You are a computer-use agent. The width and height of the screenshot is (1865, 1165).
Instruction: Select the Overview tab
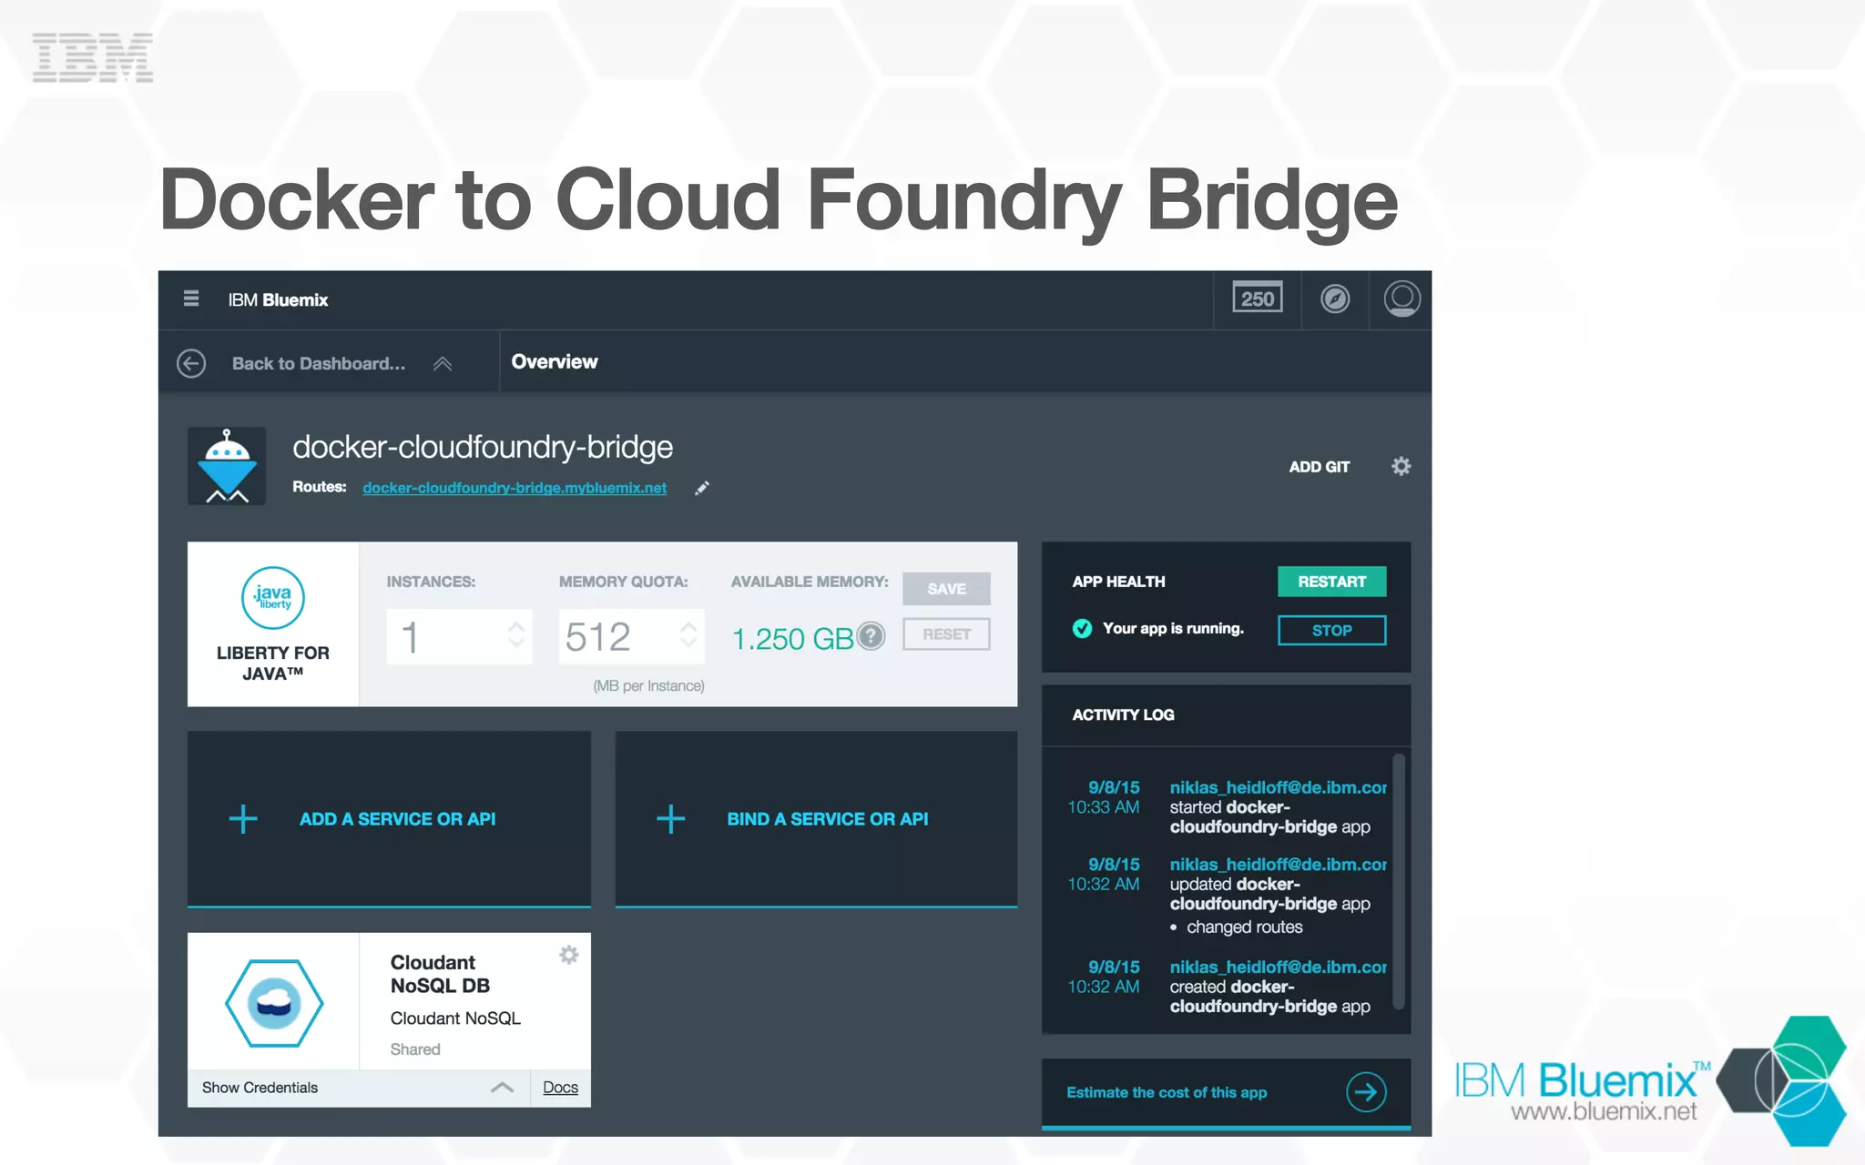coord(555,361)
